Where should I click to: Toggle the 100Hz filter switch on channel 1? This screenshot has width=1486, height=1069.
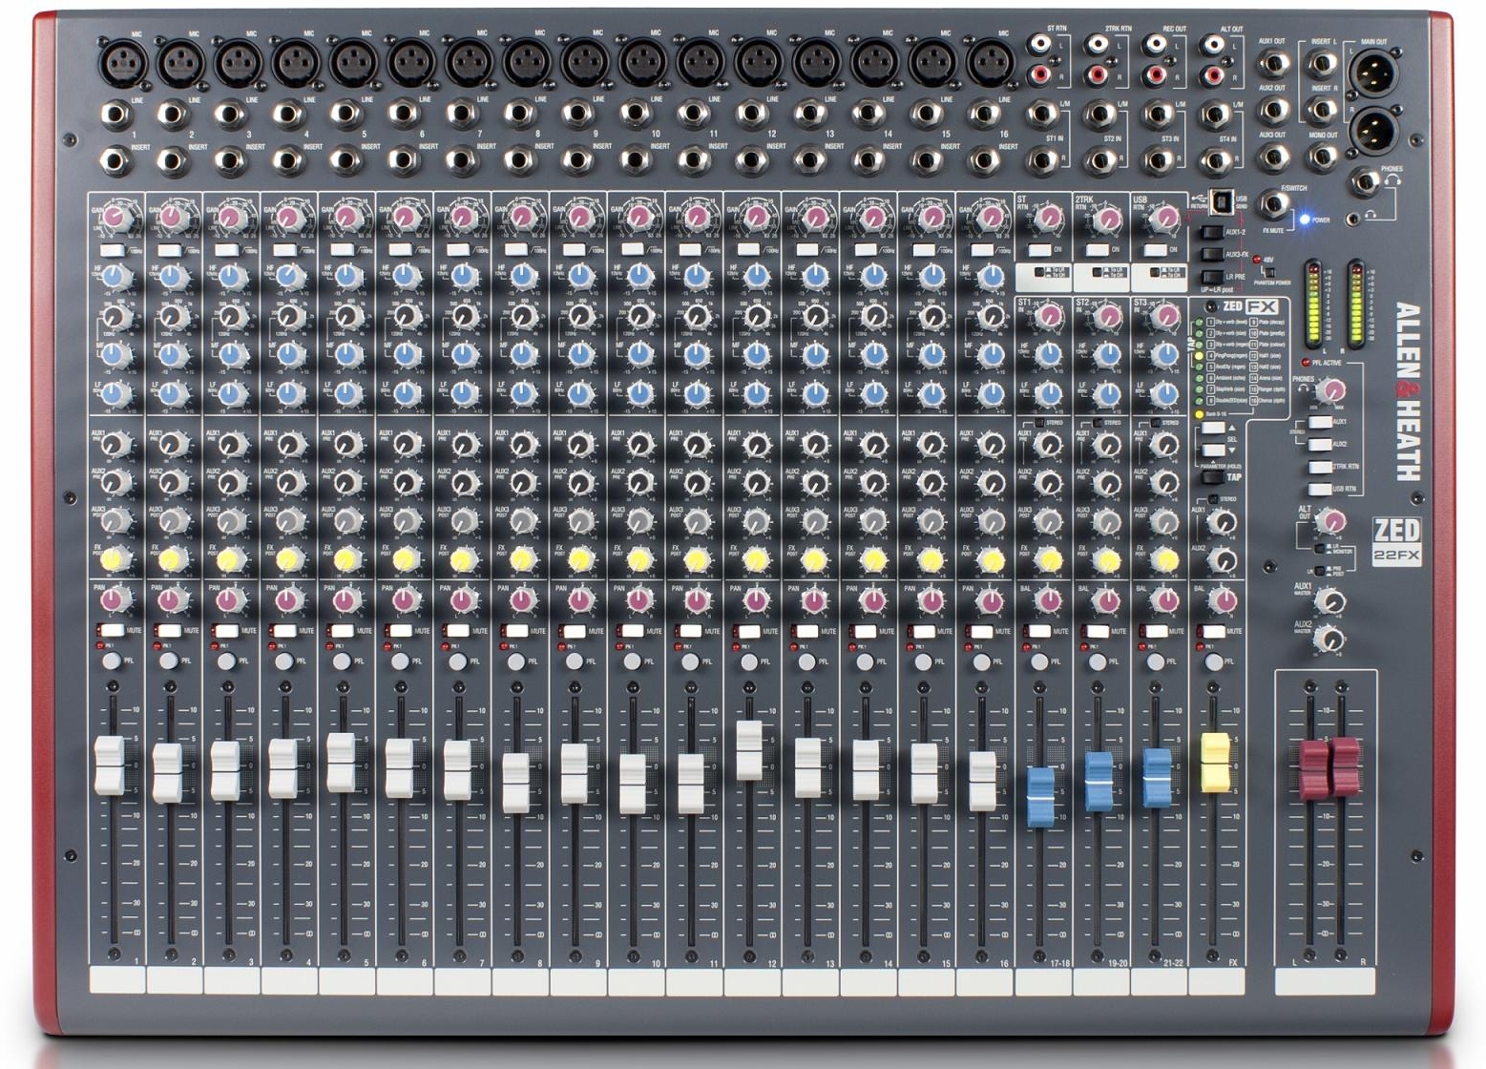(x=112, y=249)
